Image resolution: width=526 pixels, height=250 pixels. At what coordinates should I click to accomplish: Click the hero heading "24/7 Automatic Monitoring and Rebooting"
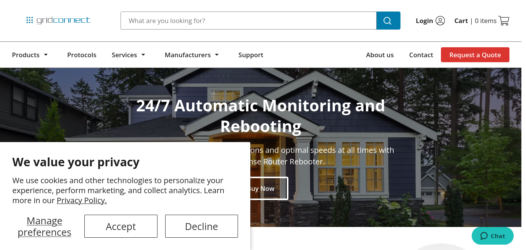pyautogui.click(x=261, y=116)
